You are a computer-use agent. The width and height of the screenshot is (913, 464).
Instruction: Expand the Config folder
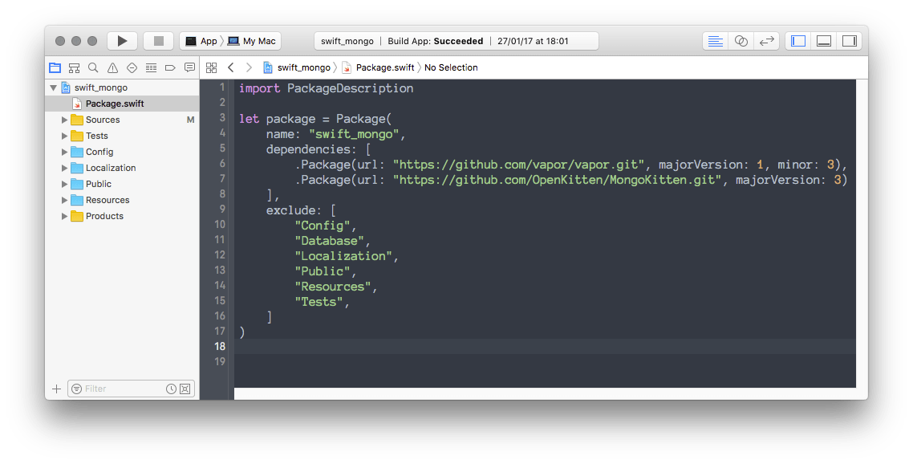pyautogui.click(x=65, y=152)
